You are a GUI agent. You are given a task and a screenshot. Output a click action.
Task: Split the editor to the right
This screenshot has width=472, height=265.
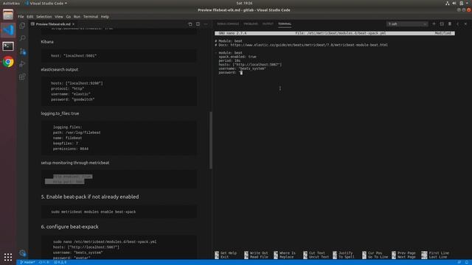click(x=198, y=24)
